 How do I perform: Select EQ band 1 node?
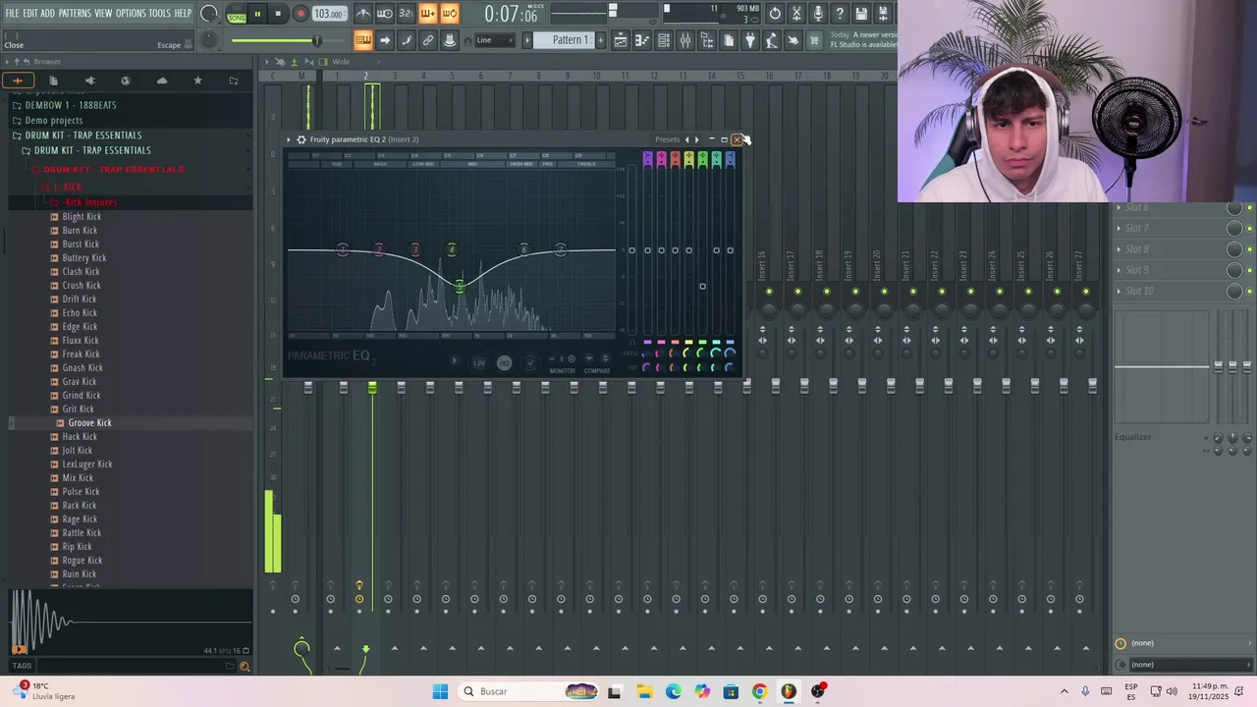343,250
